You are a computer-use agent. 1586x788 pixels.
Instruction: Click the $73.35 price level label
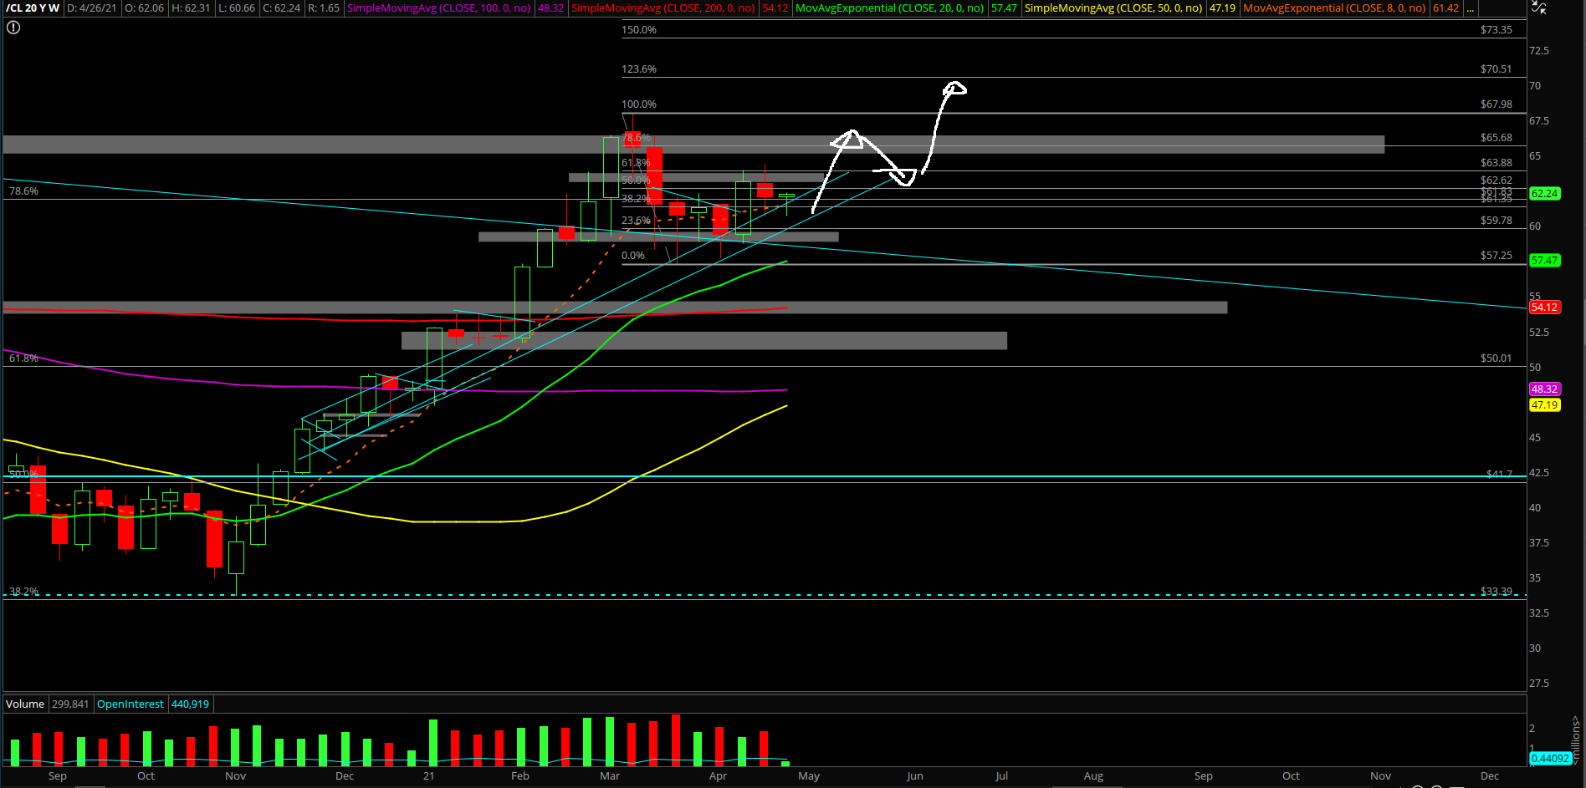tap(1496, 29)
